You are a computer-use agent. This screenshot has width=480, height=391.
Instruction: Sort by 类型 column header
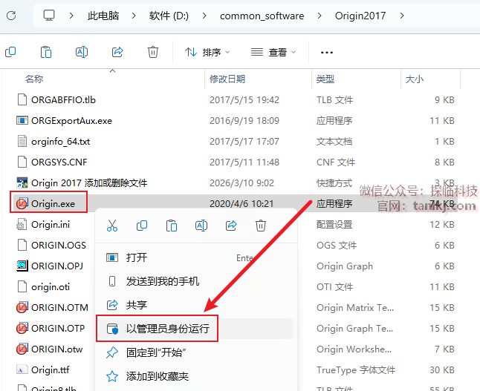pos(325,79)
